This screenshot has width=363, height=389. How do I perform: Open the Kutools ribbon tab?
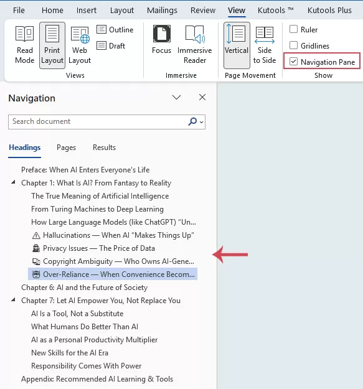tap(275, 11)
